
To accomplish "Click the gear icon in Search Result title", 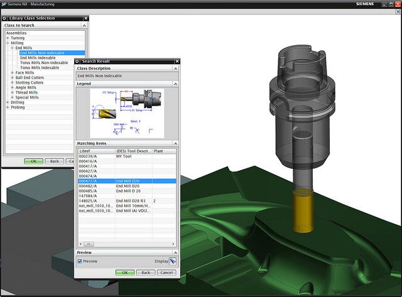I will [78, 62].
